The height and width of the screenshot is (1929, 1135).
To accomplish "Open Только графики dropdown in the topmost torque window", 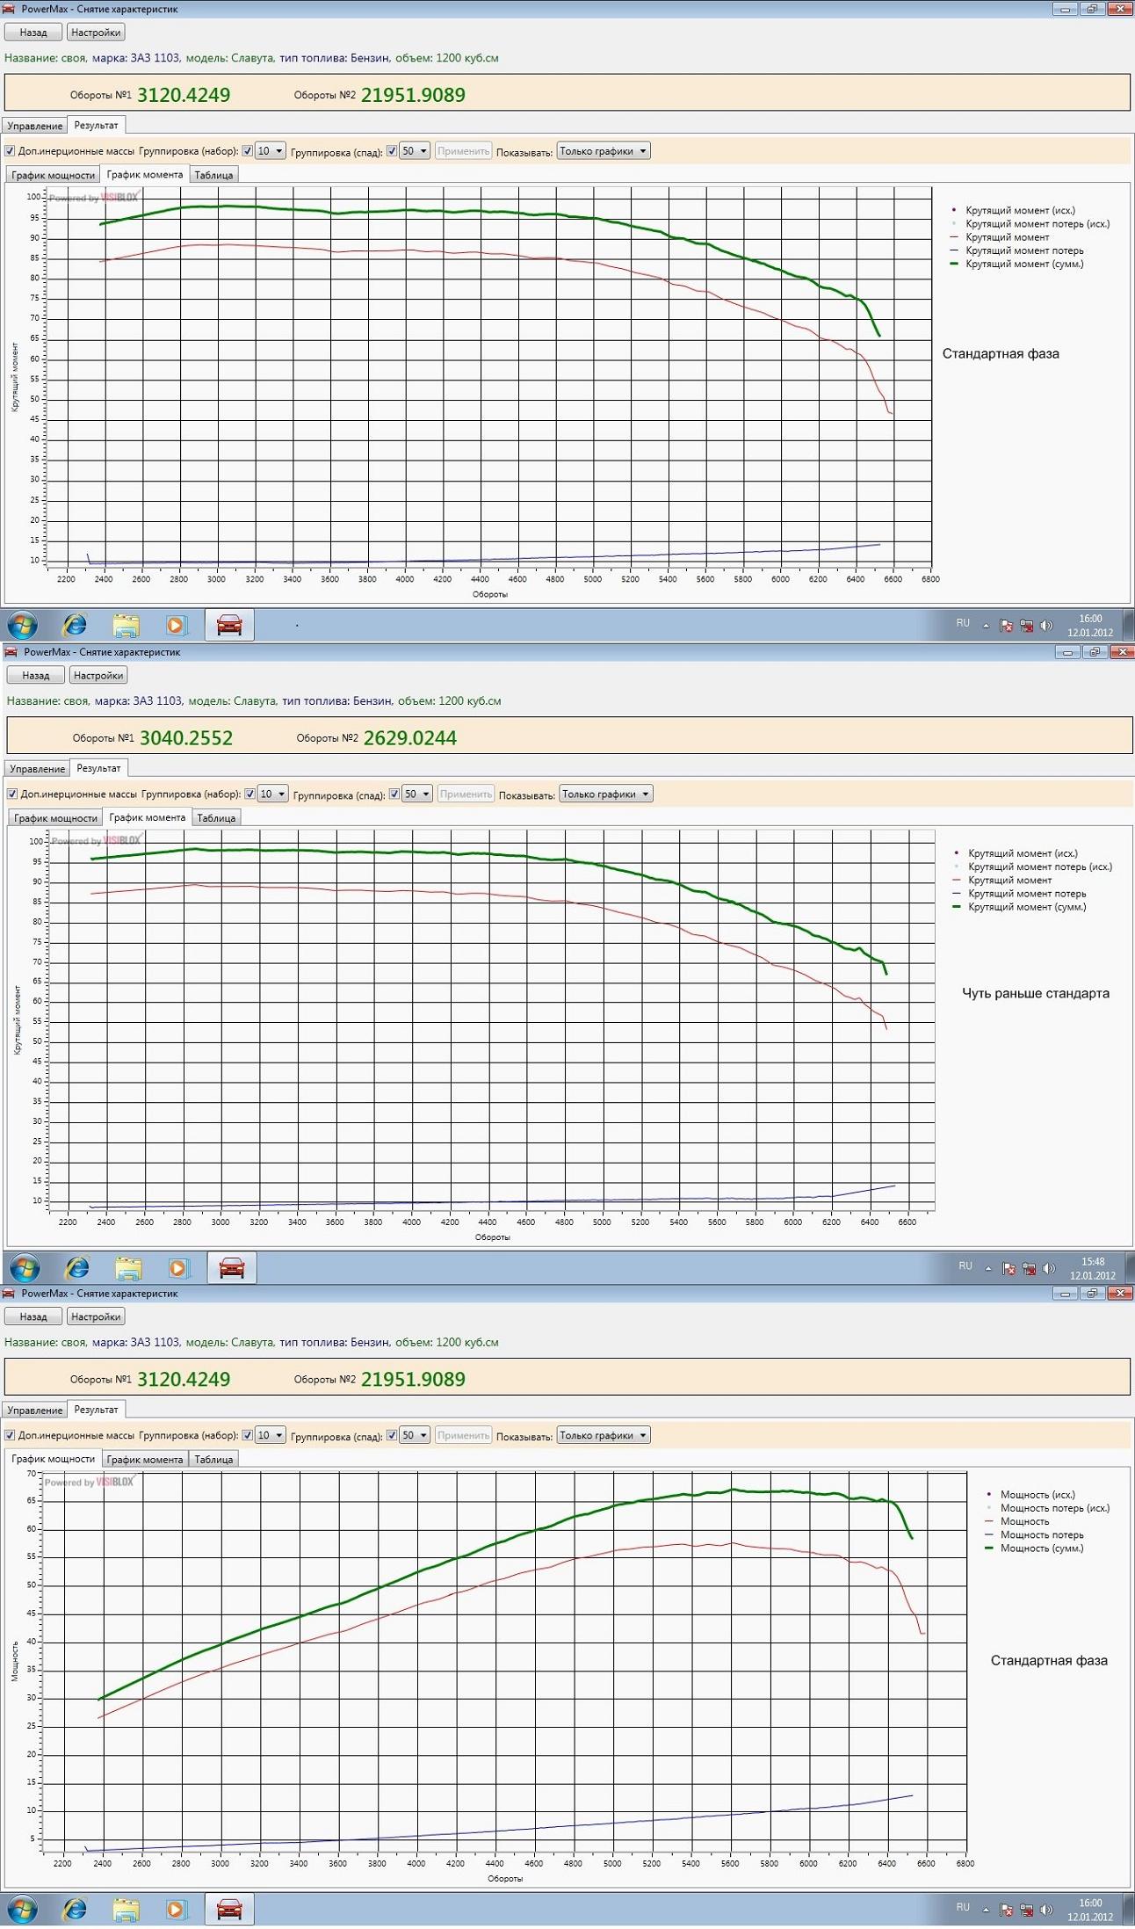I will coord(604,151).
